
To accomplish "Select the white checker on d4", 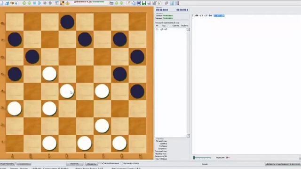I will (67, 92).
